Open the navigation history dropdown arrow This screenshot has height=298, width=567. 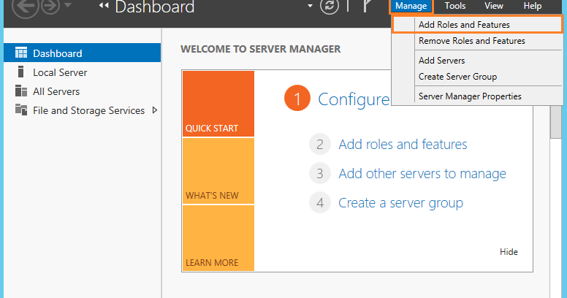tap(69, 7)
